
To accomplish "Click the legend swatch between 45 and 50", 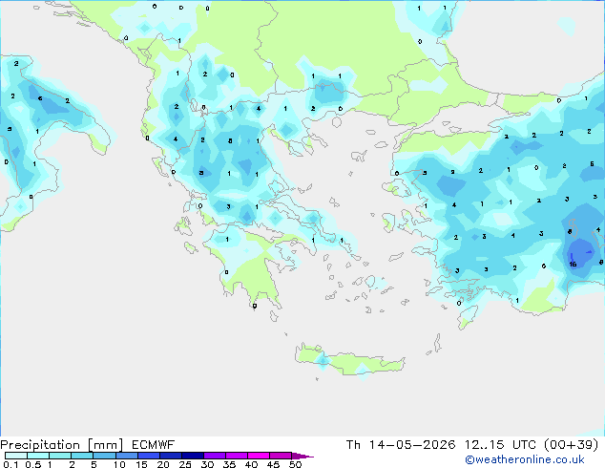I will point(281,456).
